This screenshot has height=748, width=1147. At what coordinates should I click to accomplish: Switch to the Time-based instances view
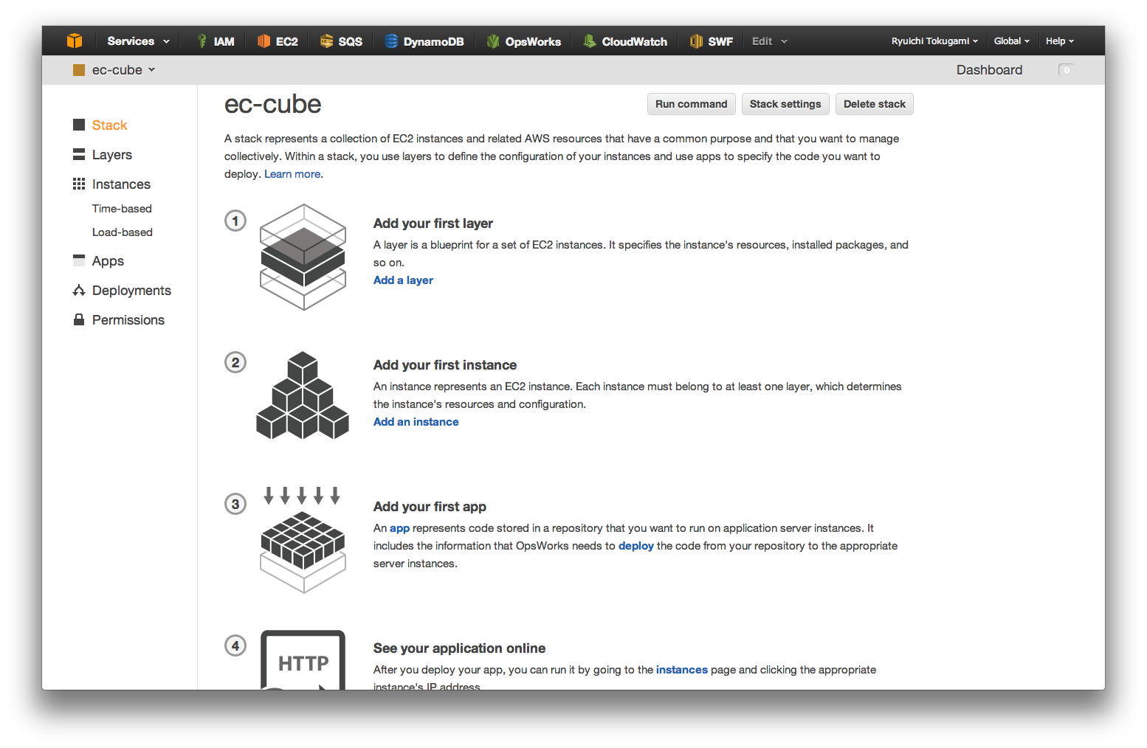pyautogui.click(x=122, y=208)
